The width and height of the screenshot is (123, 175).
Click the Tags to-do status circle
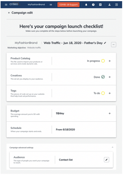[103, 93]
